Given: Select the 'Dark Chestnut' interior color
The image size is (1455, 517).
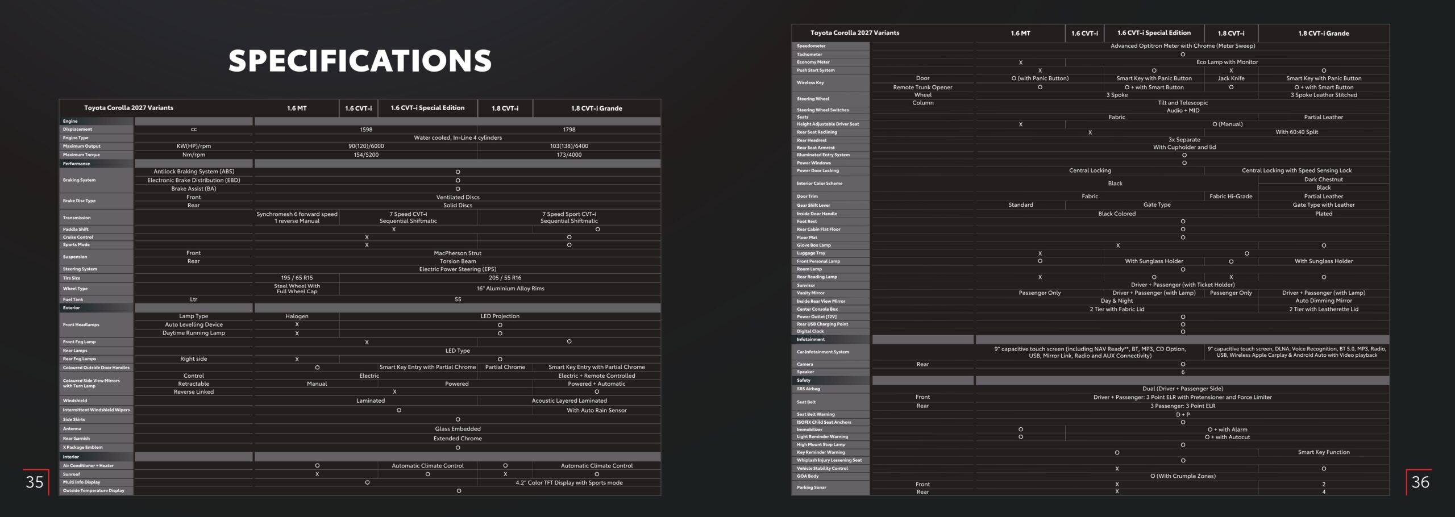Looking at the screenshot, I should 1324,180.
